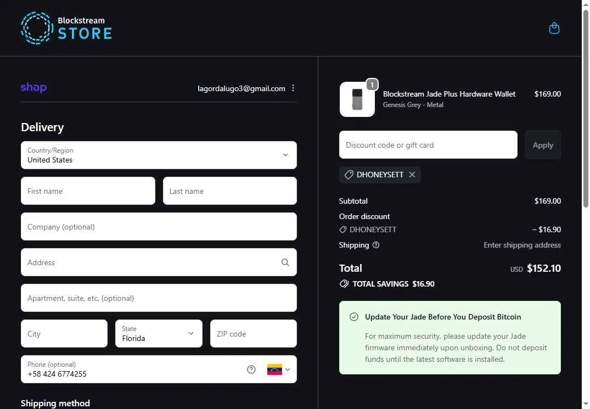Click the Enter shipping address text
This screenshot has width=590, height=409.
(x=522, y=245)
